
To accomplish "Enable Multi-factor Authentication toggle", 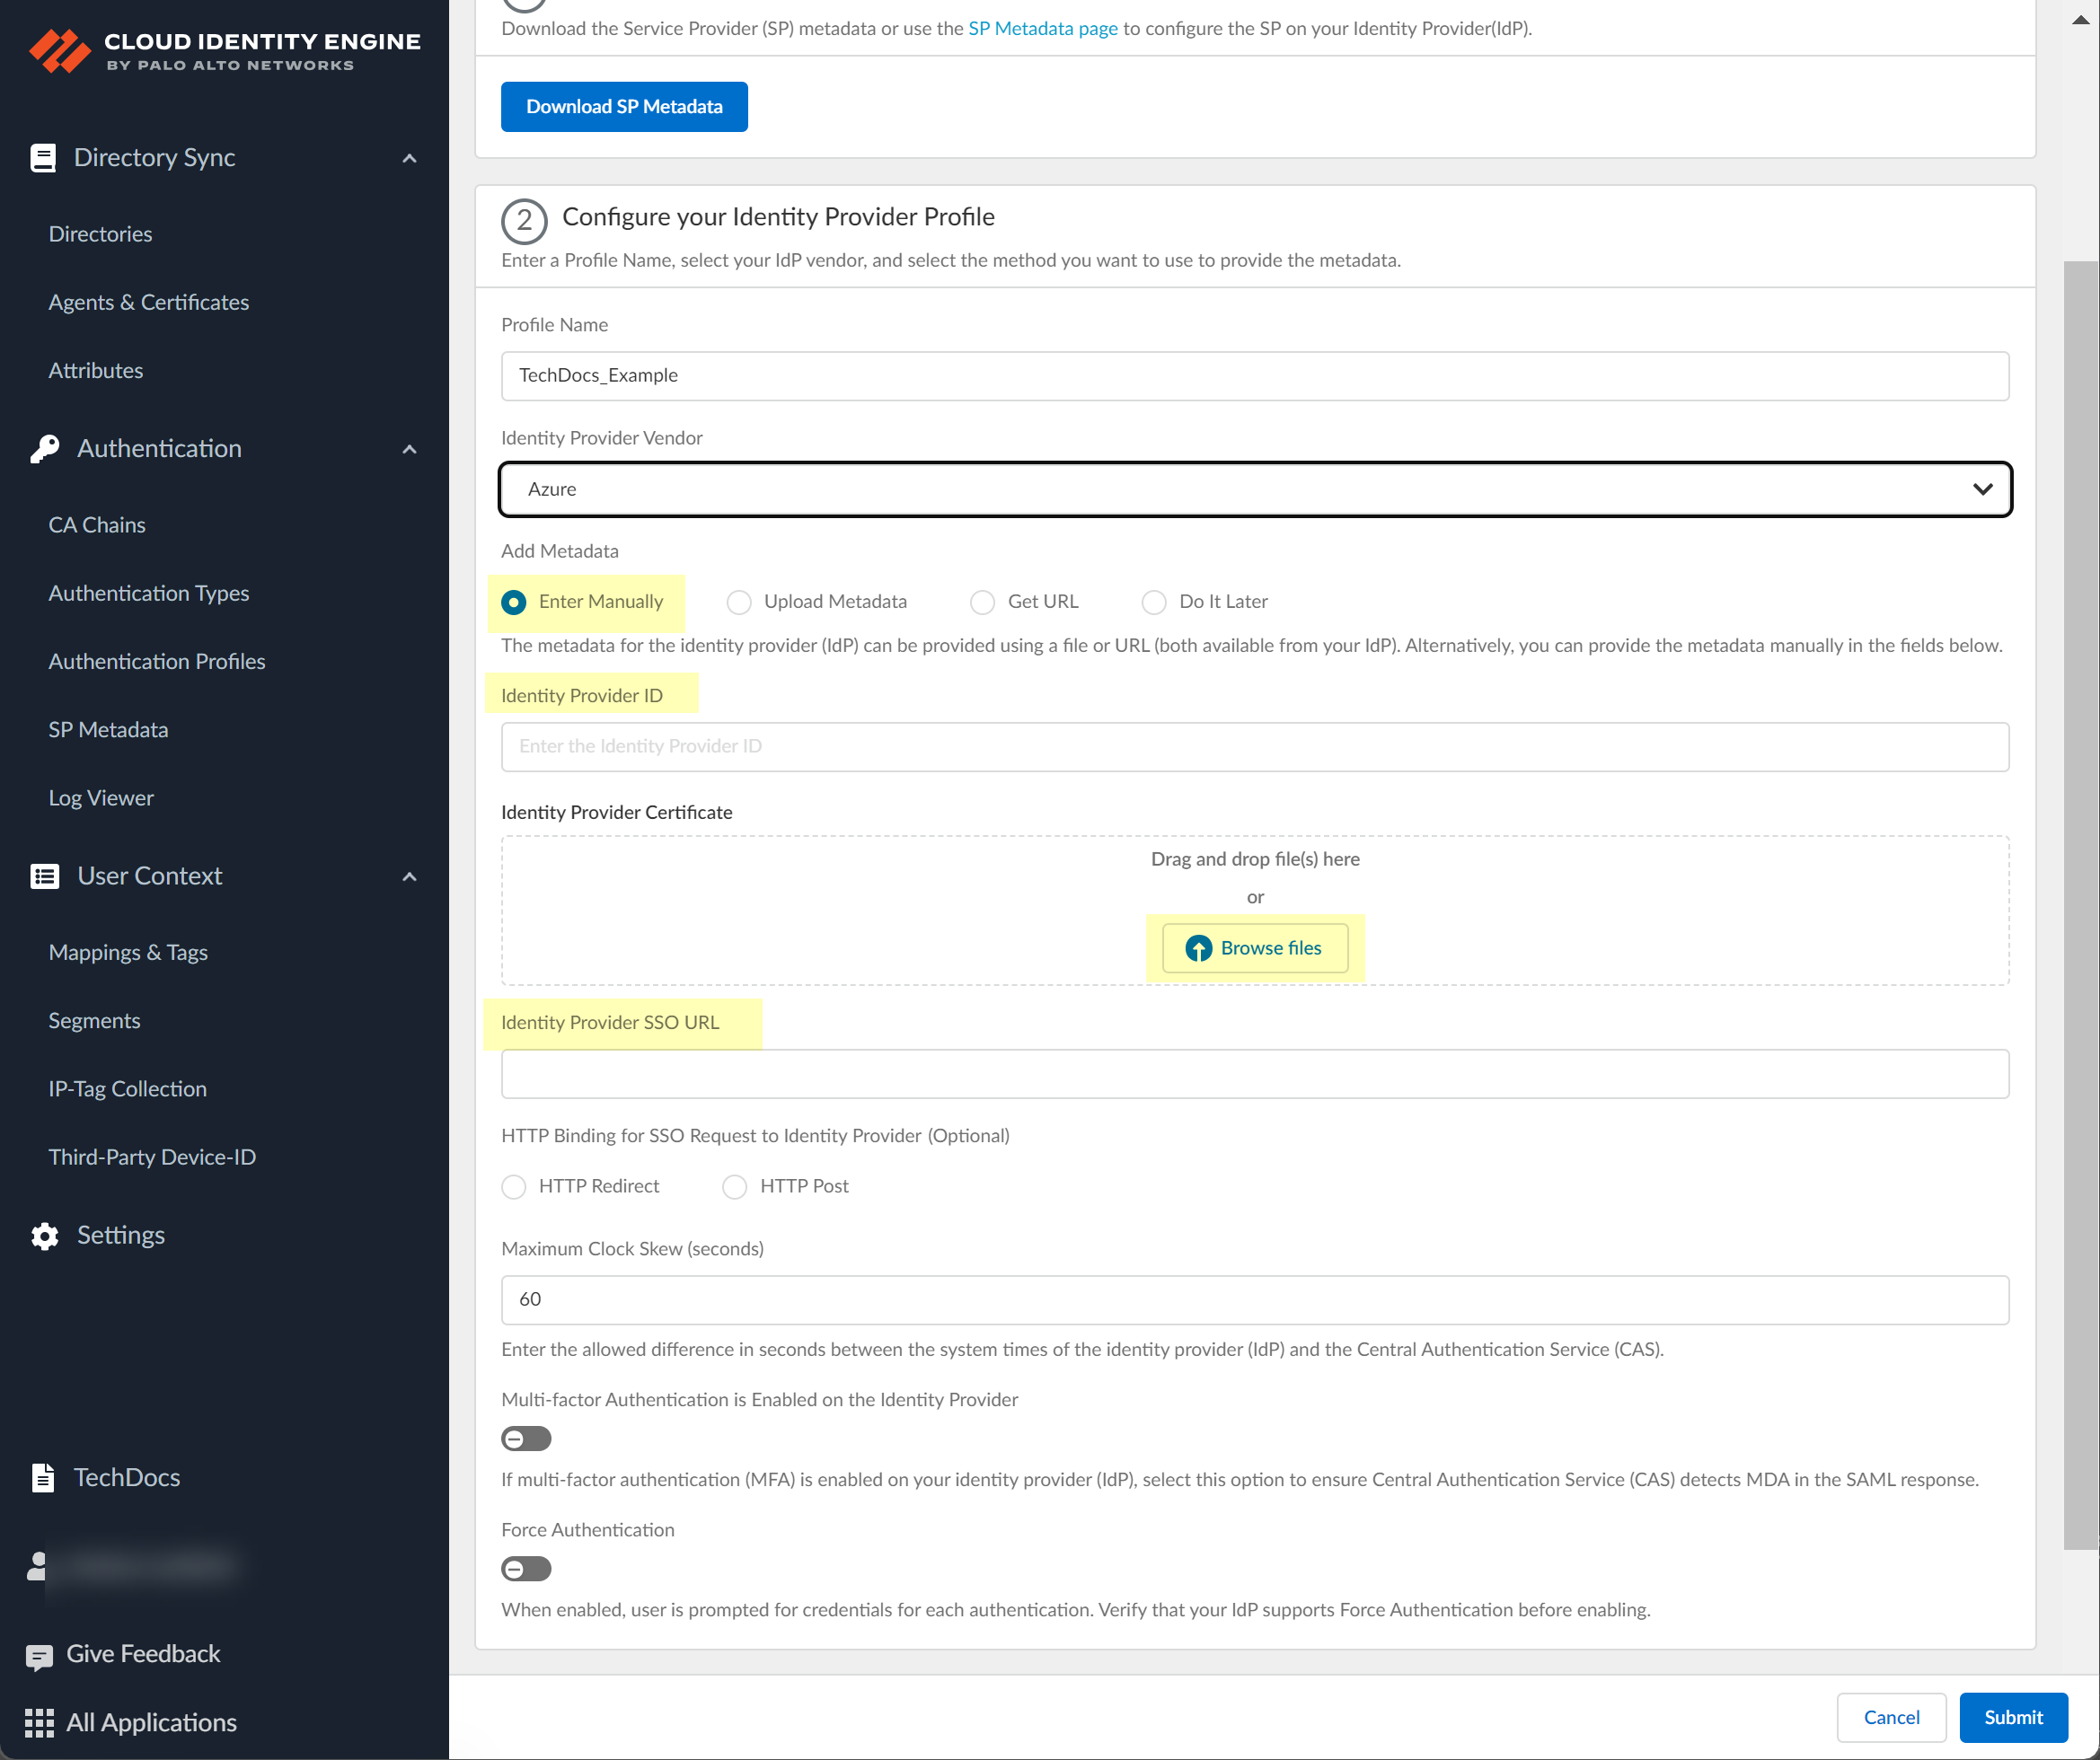I will coord(525,1438).
